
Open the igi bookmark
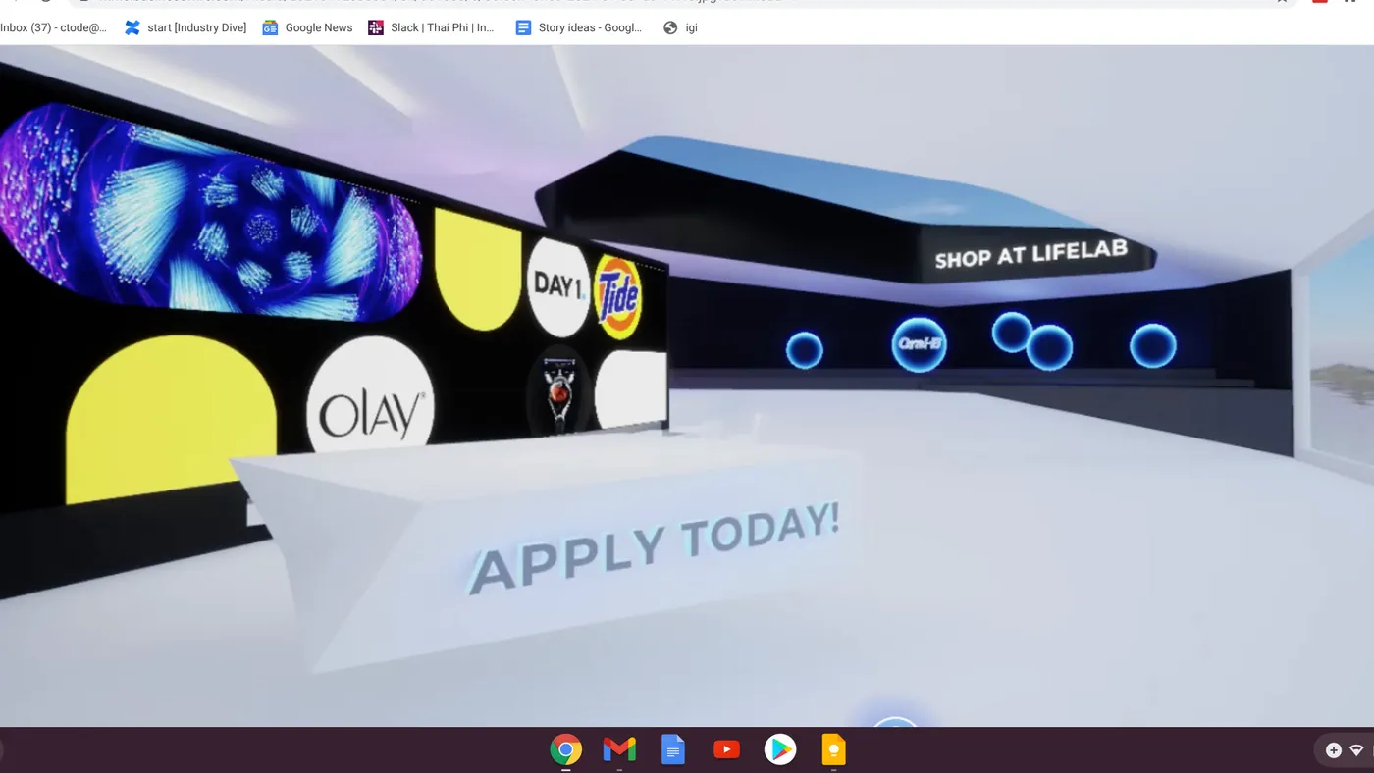[x=680, y=27]
